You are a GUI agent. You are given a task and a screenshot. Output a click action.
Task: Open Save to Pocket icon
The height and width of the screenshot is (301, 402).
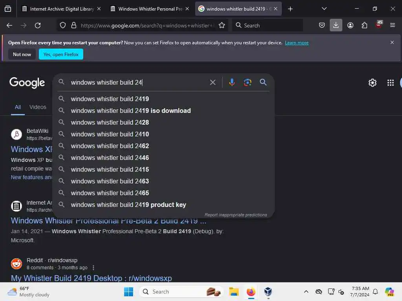coord(322,25)
